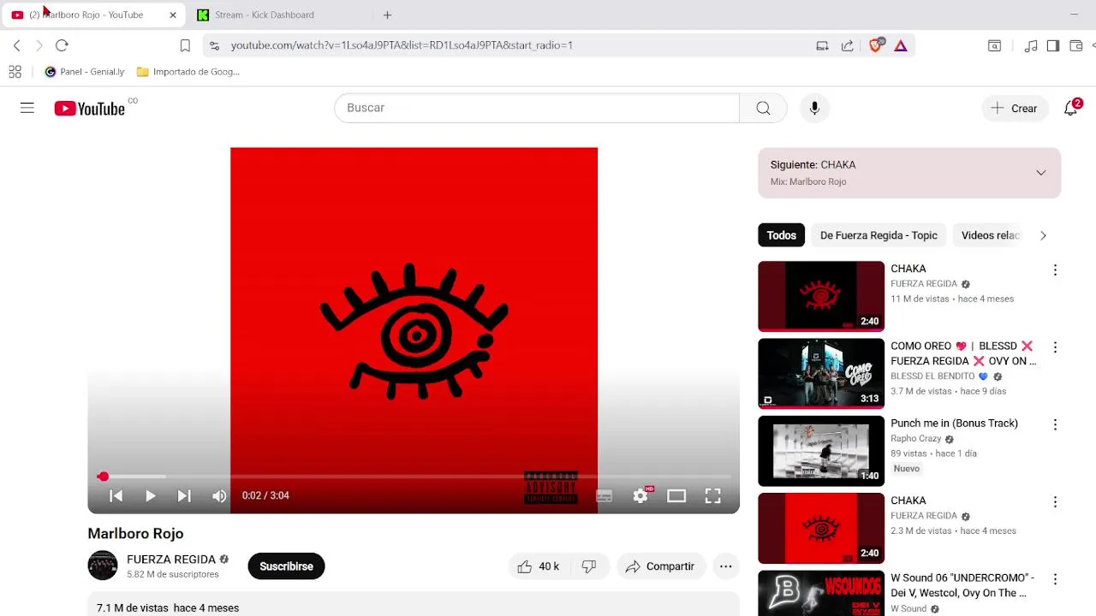Viewport: 1096px width, 616px height.
Task: Open a new browser tab
Action: click(x=387, y=15)
